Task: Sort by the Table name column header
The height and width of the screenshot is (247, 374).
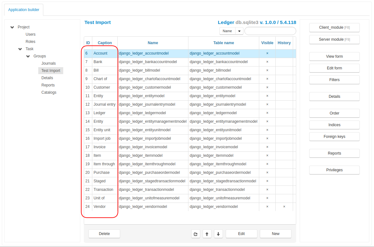Action: (224, 43)
